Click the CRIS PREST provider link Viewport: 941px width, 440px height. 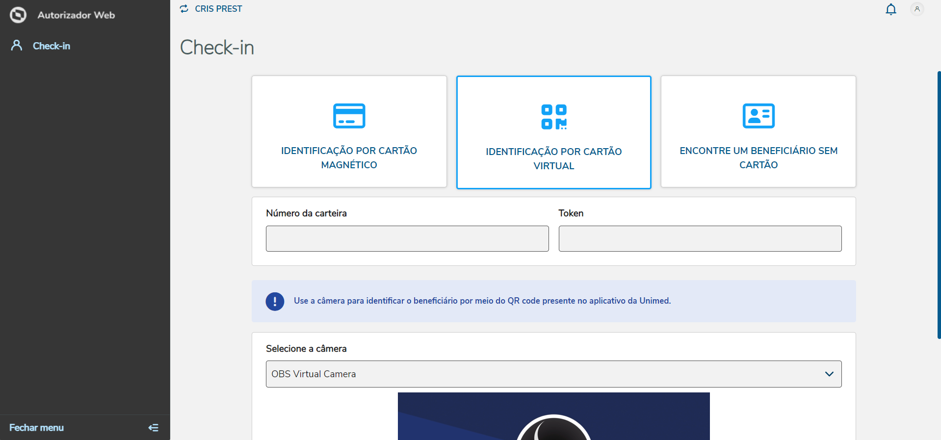[218, 9]
